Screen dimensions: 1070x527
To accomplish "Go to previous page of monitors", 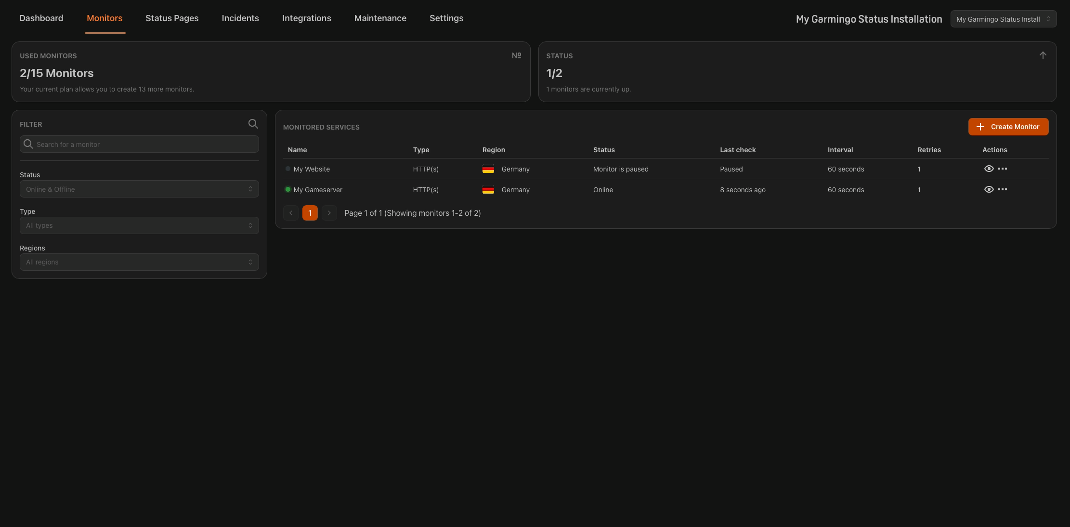I will (291, 213).
